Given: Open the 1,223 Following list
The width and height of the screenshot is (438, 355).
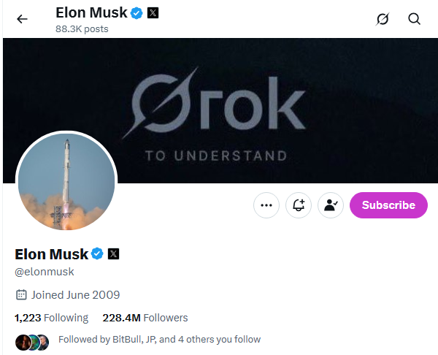Looking at the screenshot, I should [51, 318].
